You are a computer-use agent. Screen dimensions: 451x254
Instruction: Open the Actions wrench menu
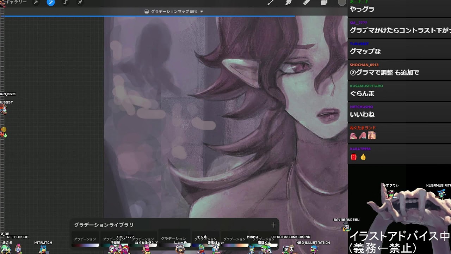pyautogui.click(x=36, y=2)
